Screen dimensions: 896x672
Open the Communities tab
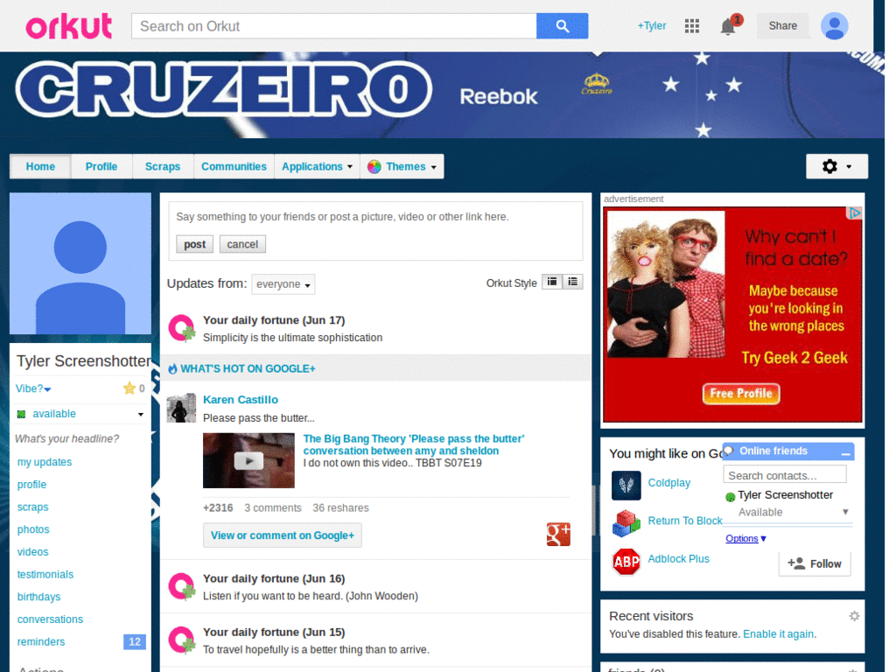[x=234, y=167]
